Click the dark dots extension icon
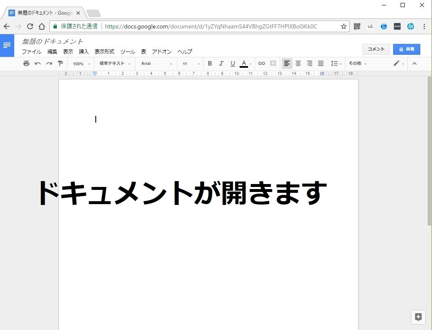 coord(397,26)
